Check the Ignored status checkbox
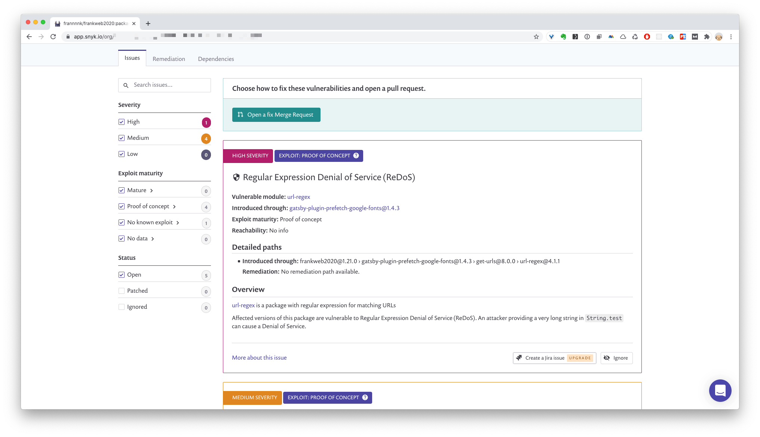 pyautogui.click(x=122, y=307)
